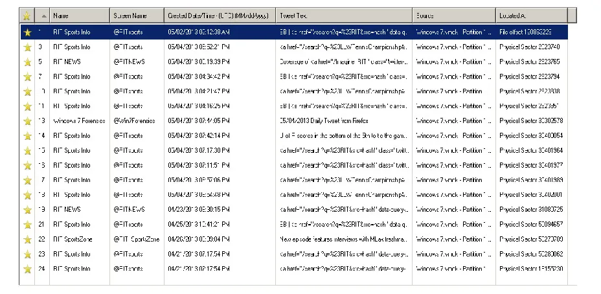Screen dimensions: 601x294
Task: Toggle the star on Windows 7 Forensics row
Action: [27, 121]
